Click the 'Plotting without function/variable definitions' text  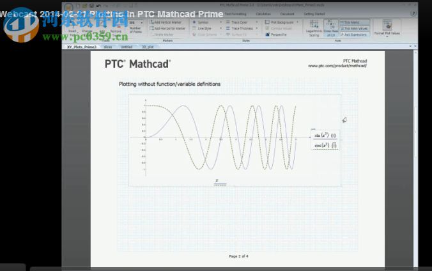click(x=170, y=84)
